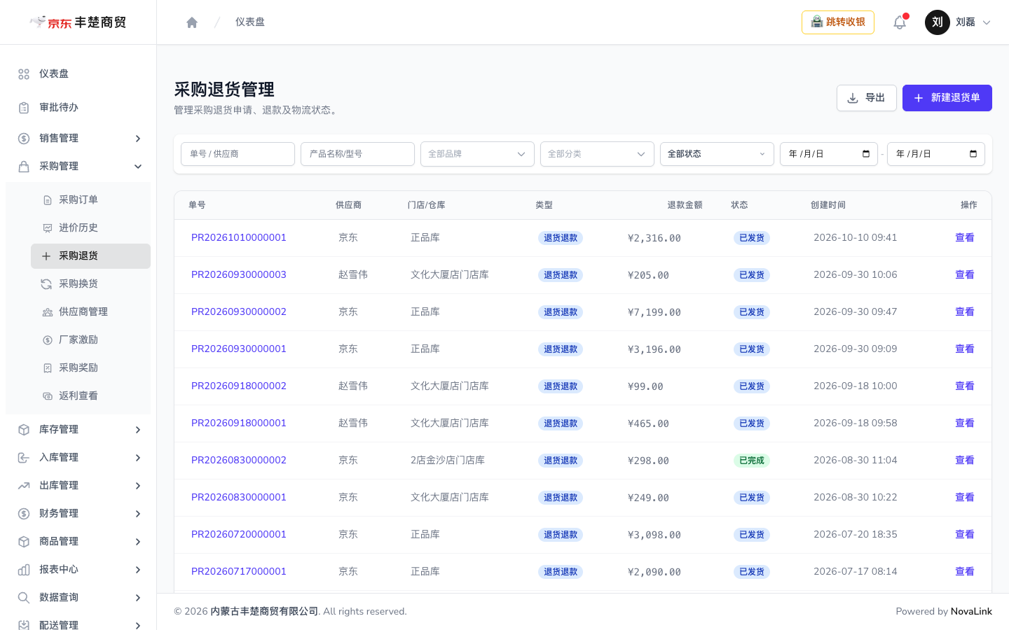Screen dimensions: 1009x630
Task: Click amount ¥7,199.00
Action: pyautogui.click(x=654, y=312)
